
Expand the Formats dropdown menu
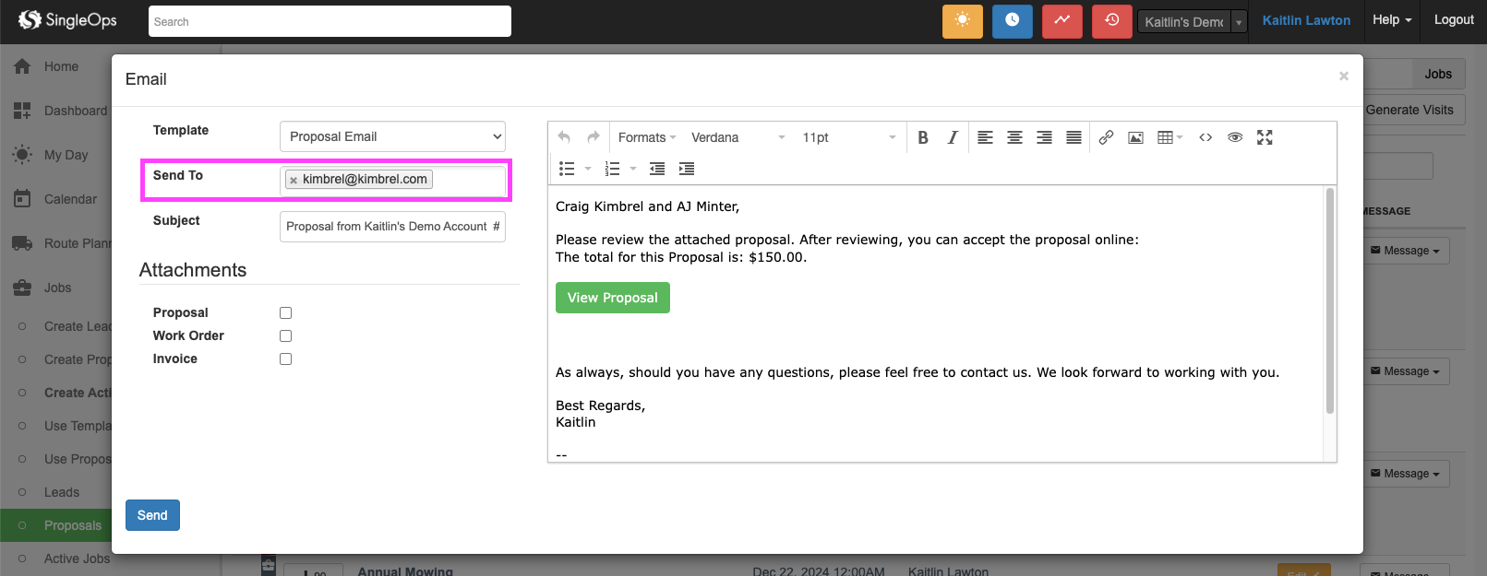(646, 137)
